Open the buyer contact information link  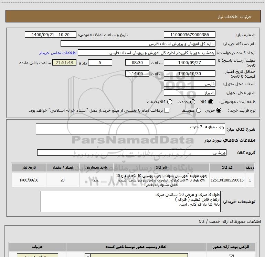[58, 53]
